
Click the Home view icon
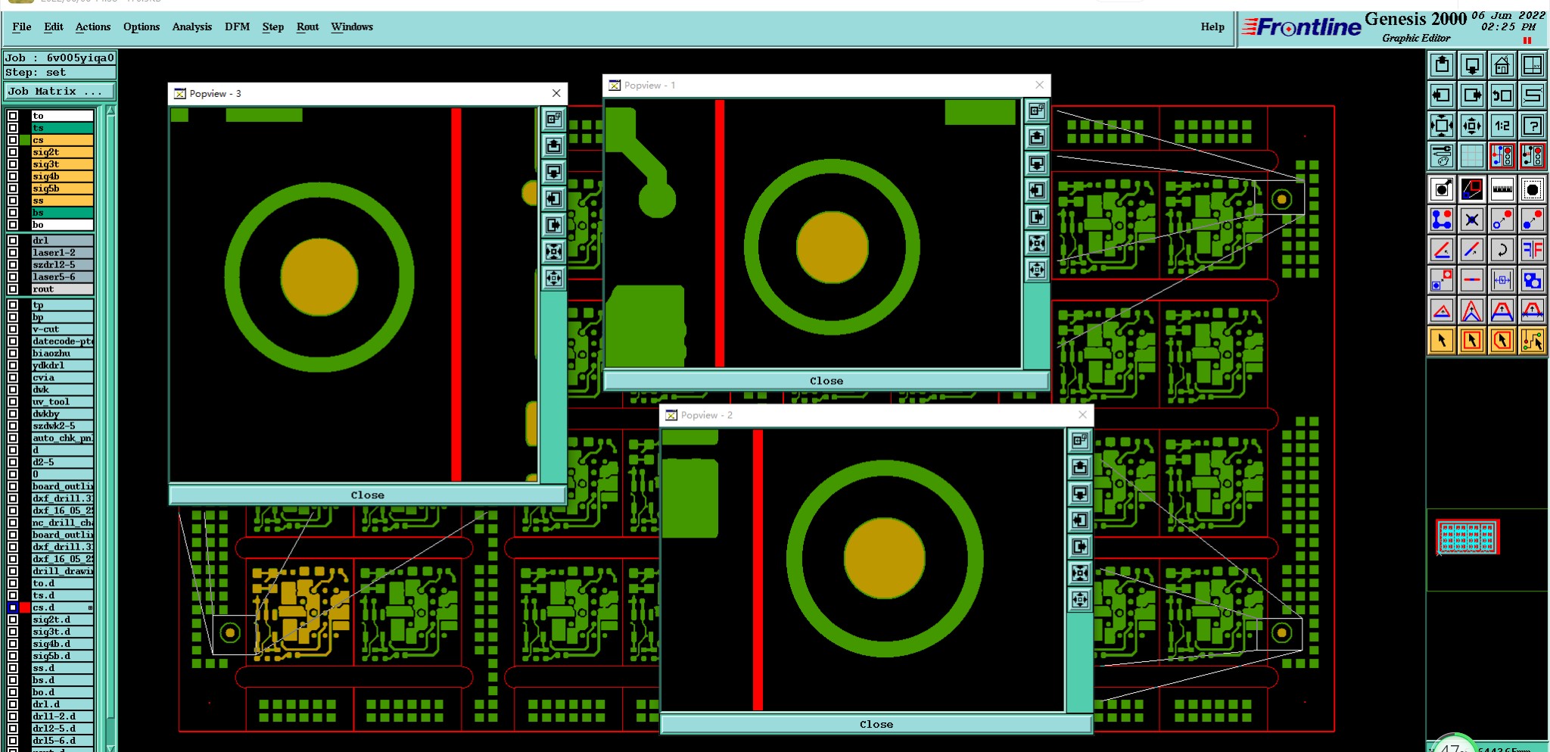(1502, 66)
